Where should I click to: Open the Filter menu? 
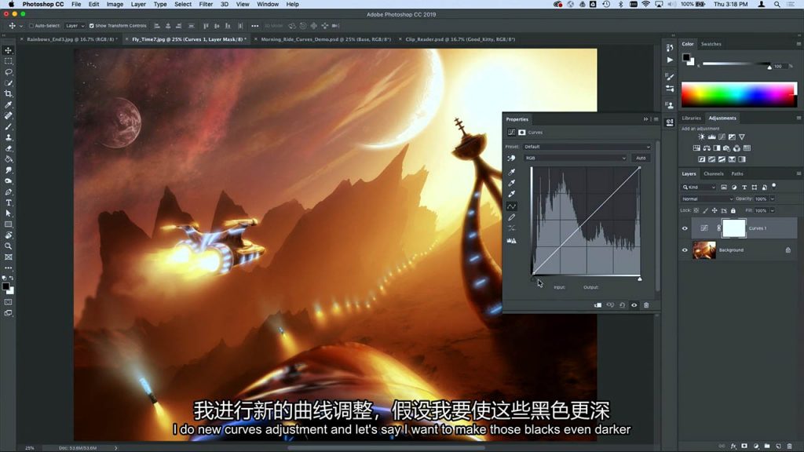(206, 4)
